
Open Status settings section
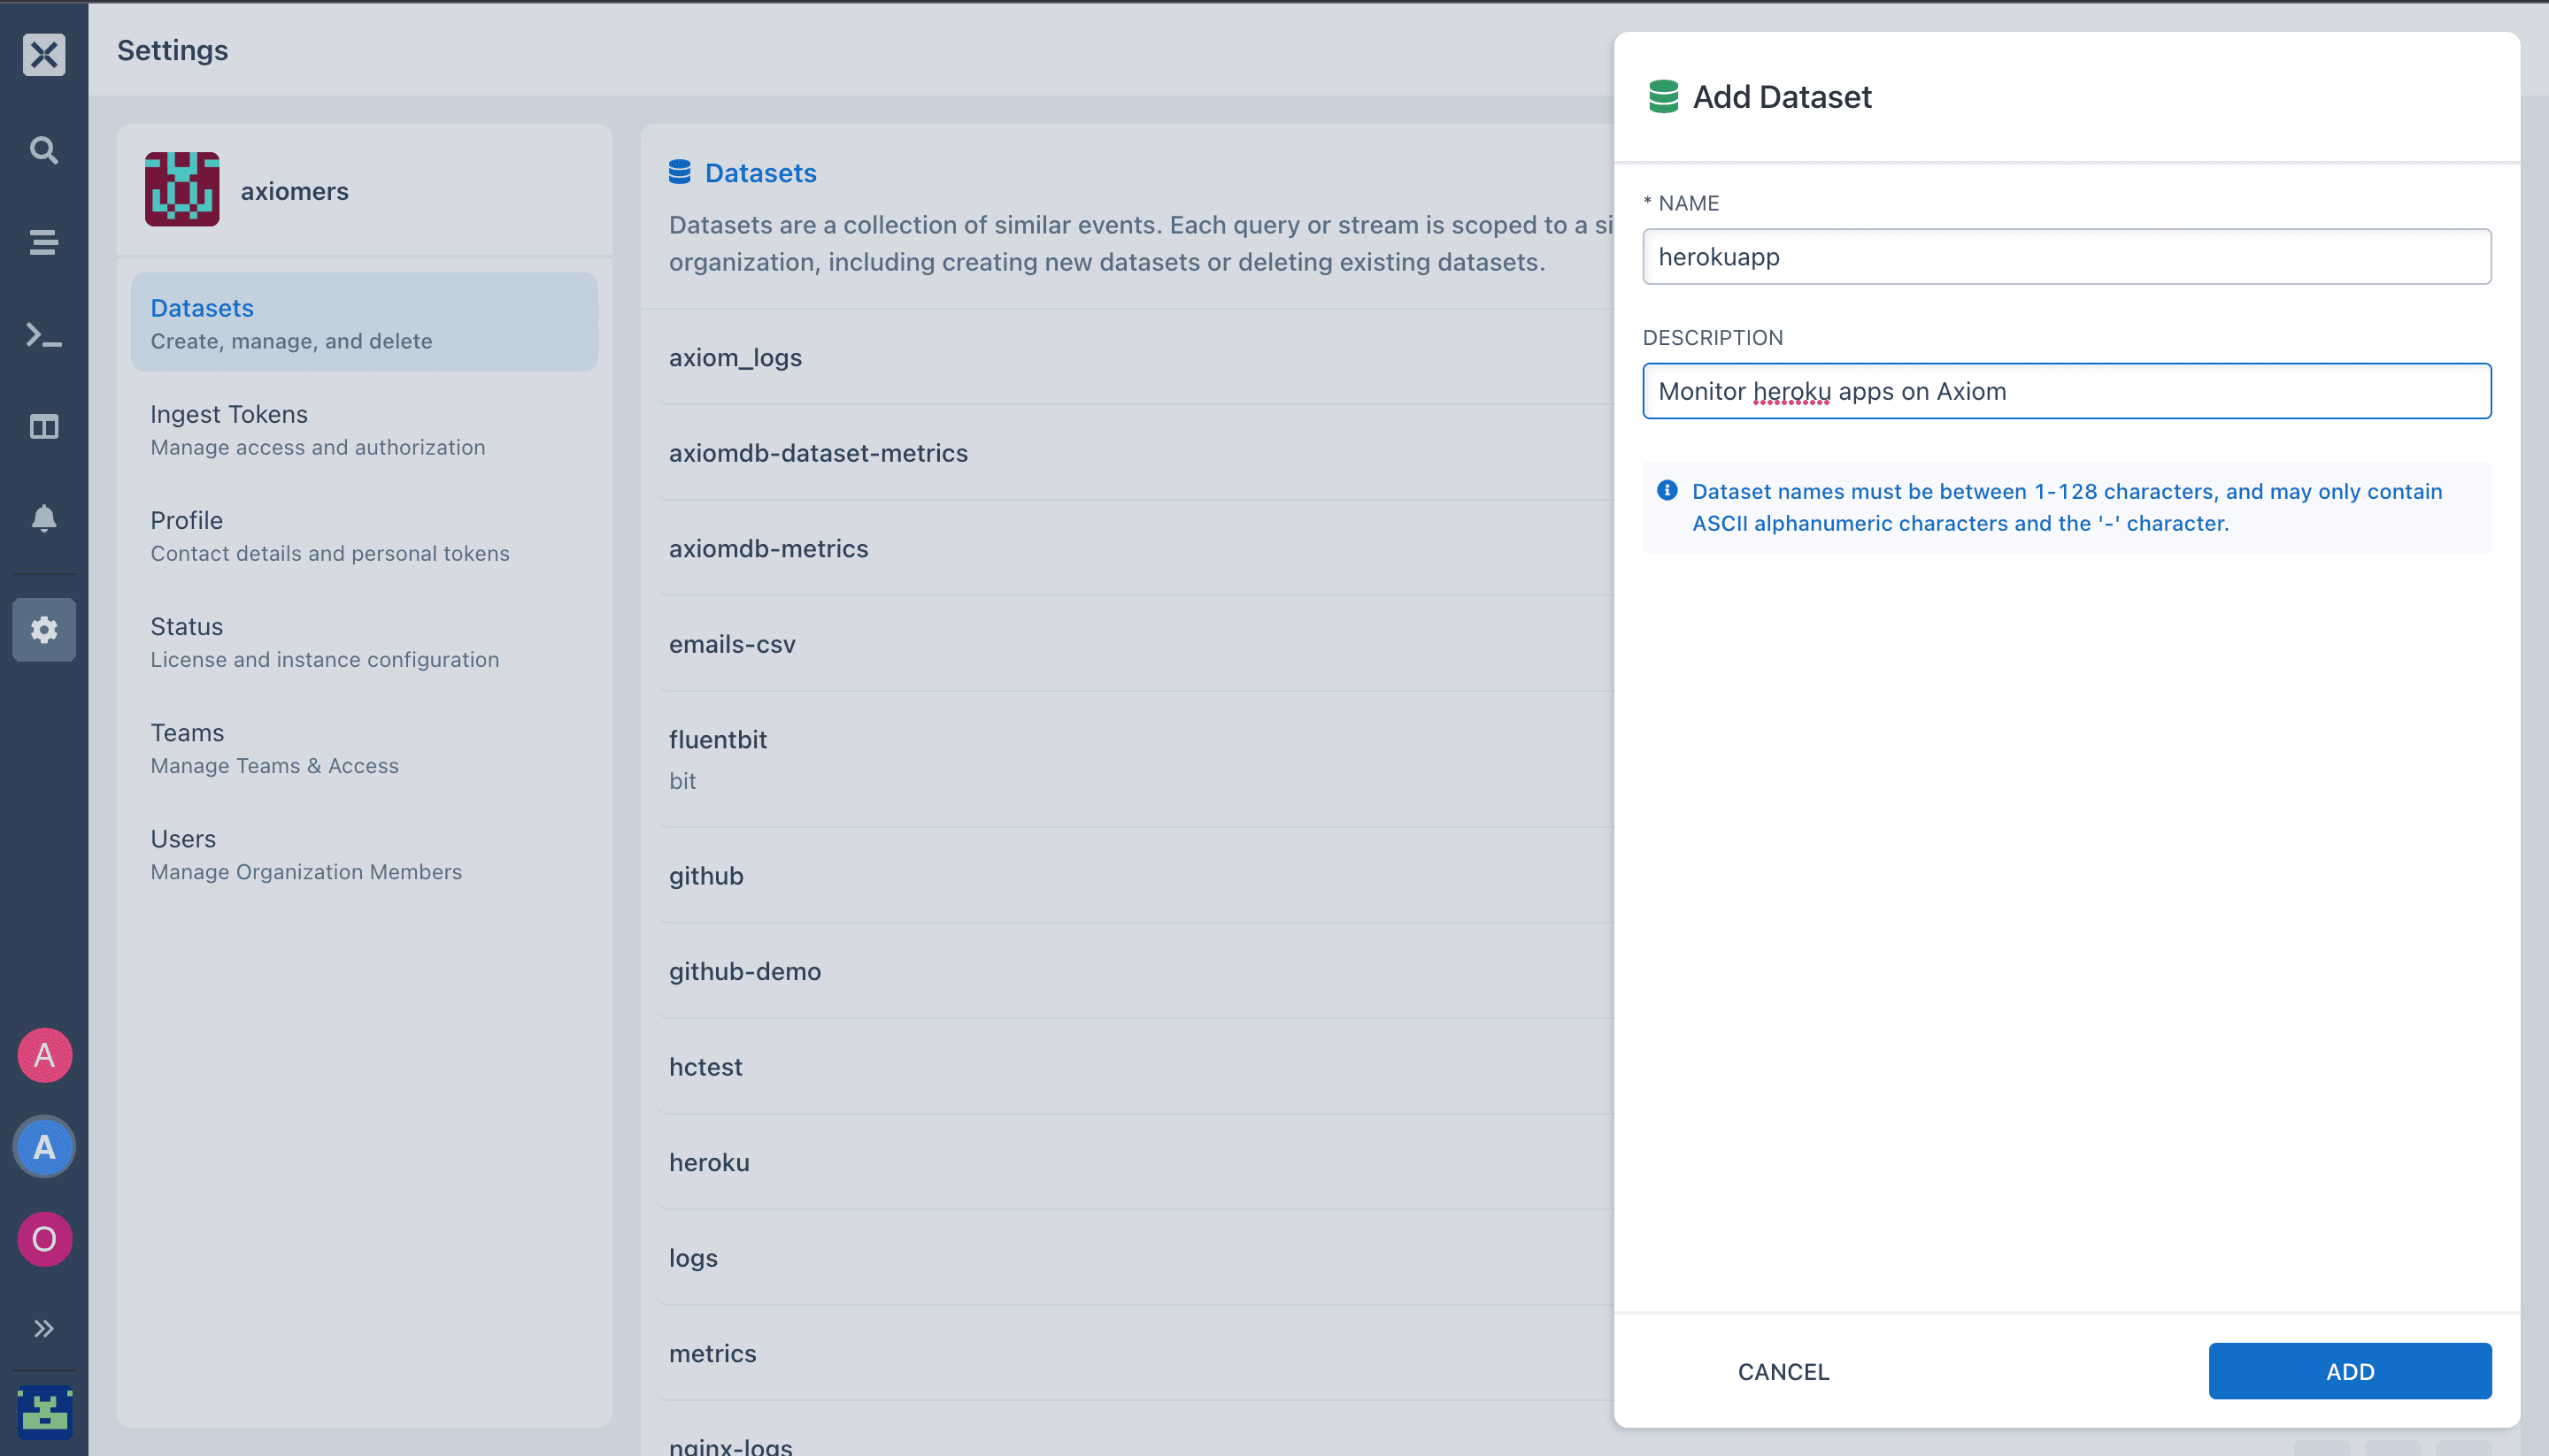(364, 642)
